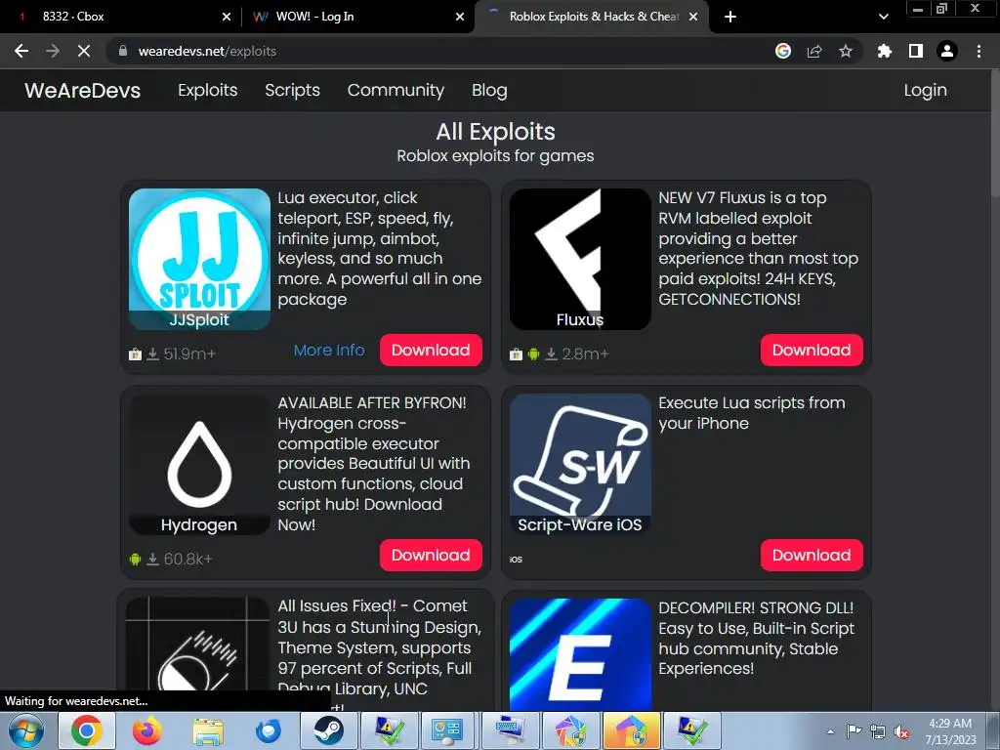
Task: Expand the tab search chevron
Action: pyautogui.click(x=883, y=17)
